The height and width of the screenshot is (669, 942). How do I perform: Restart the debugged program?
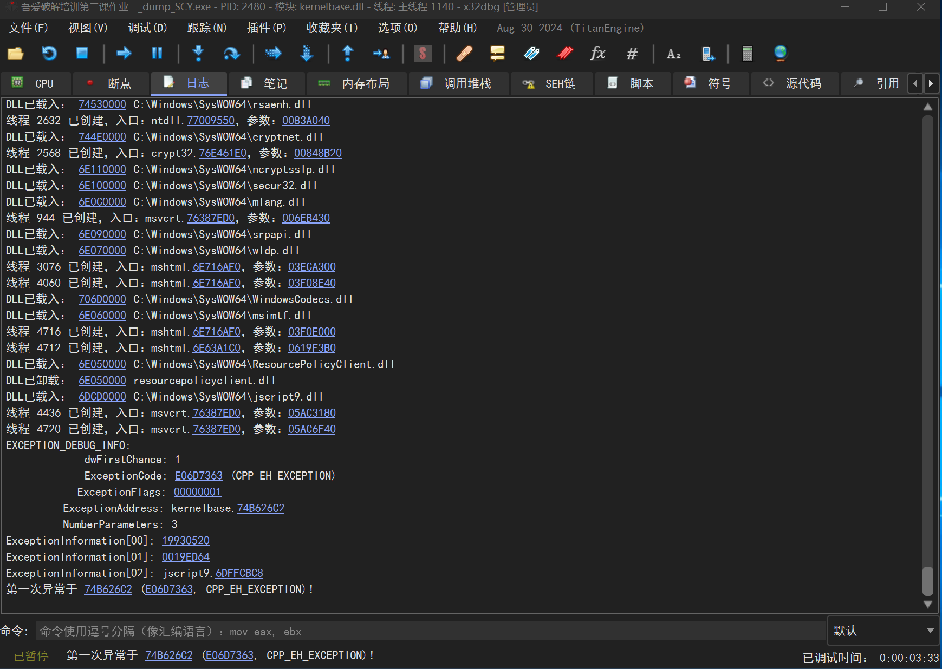[x=49, y=53]
